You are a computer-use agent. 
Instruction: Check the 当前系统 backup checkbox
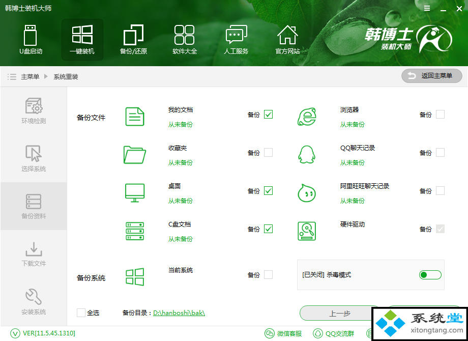[x=268, y=275]
